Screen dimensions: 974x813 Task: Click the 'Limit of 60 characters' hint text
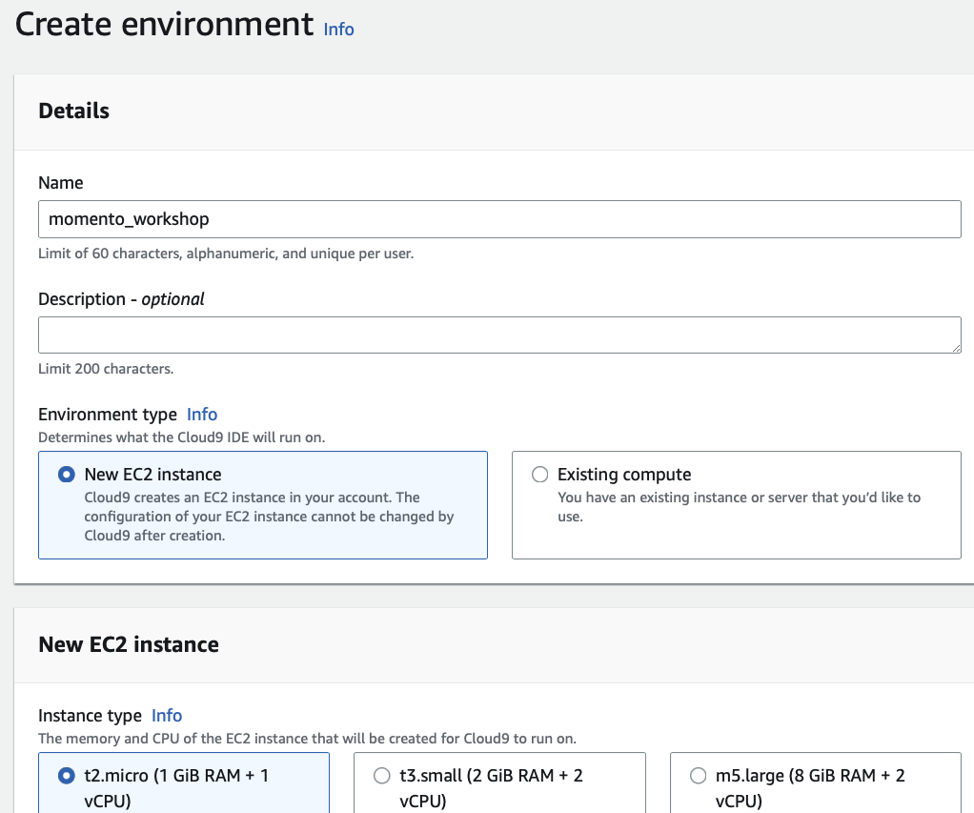coord(226,254)
